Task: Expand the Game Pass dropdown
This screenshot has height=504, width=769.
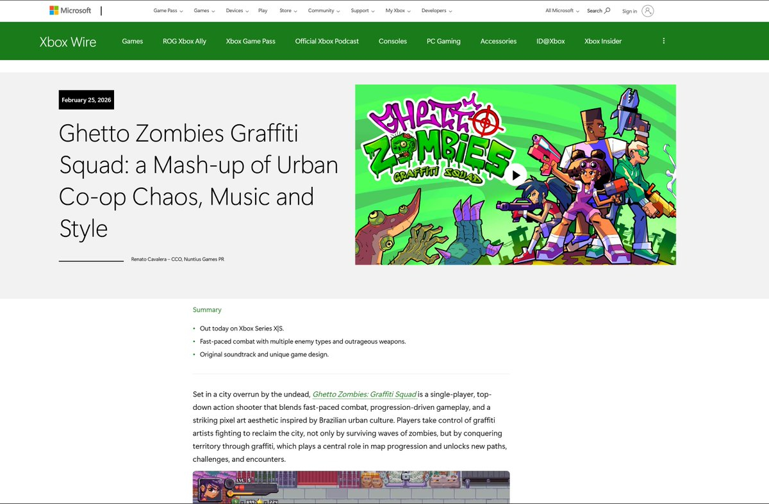Action: (168, 11)
